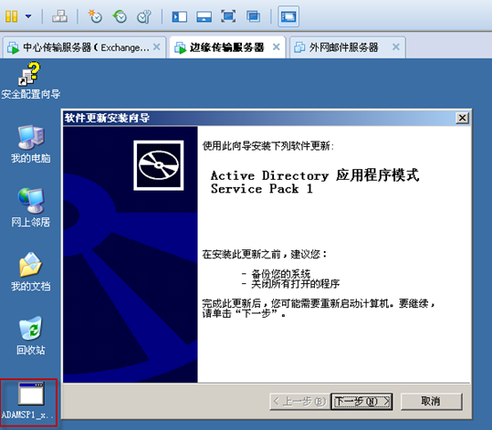The width and height of the screenshot is (492, 430).
Task: Show or hide the library sidebar icon
Action: coord(180,17)
